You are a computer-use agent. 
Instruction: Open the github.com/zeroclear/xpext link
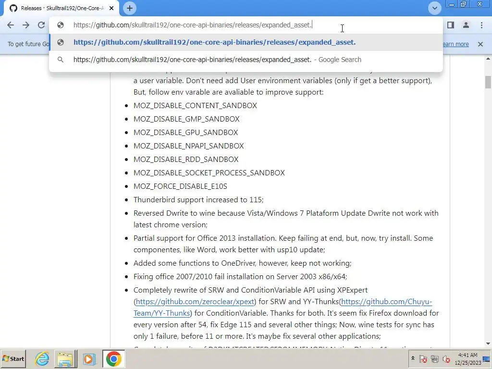tap(195, 302)
